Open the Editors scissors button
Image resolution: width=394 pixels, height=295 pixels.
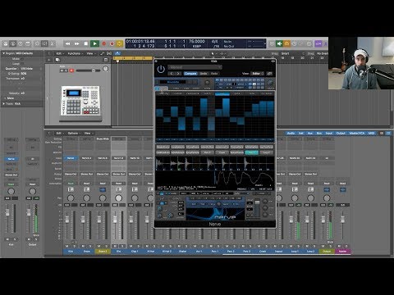pyautogui.click(x=53, y=43)
